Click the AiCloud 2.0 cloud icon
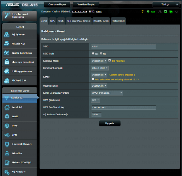182x176 pixels. 7,80
